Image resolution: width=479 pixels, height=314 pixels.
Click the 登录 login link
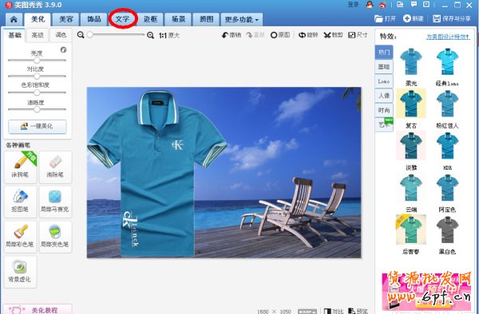(x=354, y=5)
